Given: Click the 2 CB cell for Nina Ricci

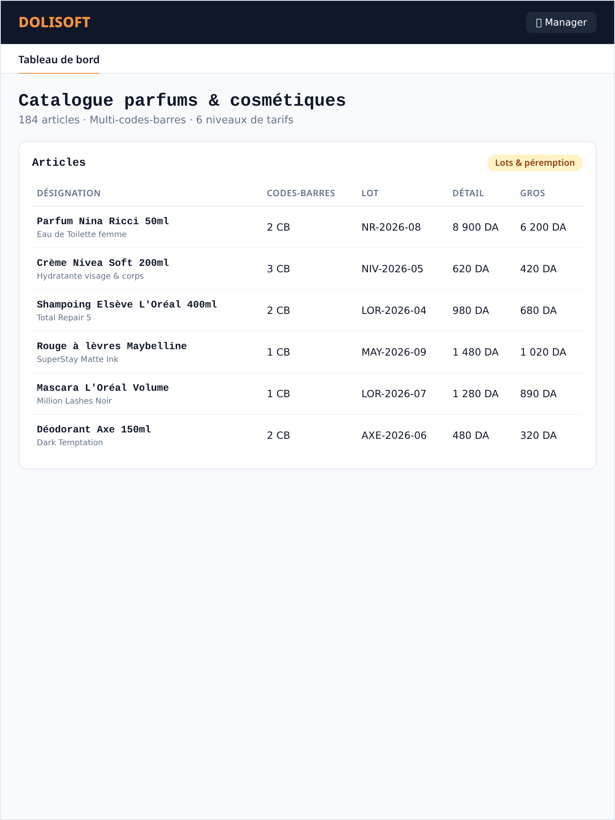Looking at the screenshot, I should (278, 227).
